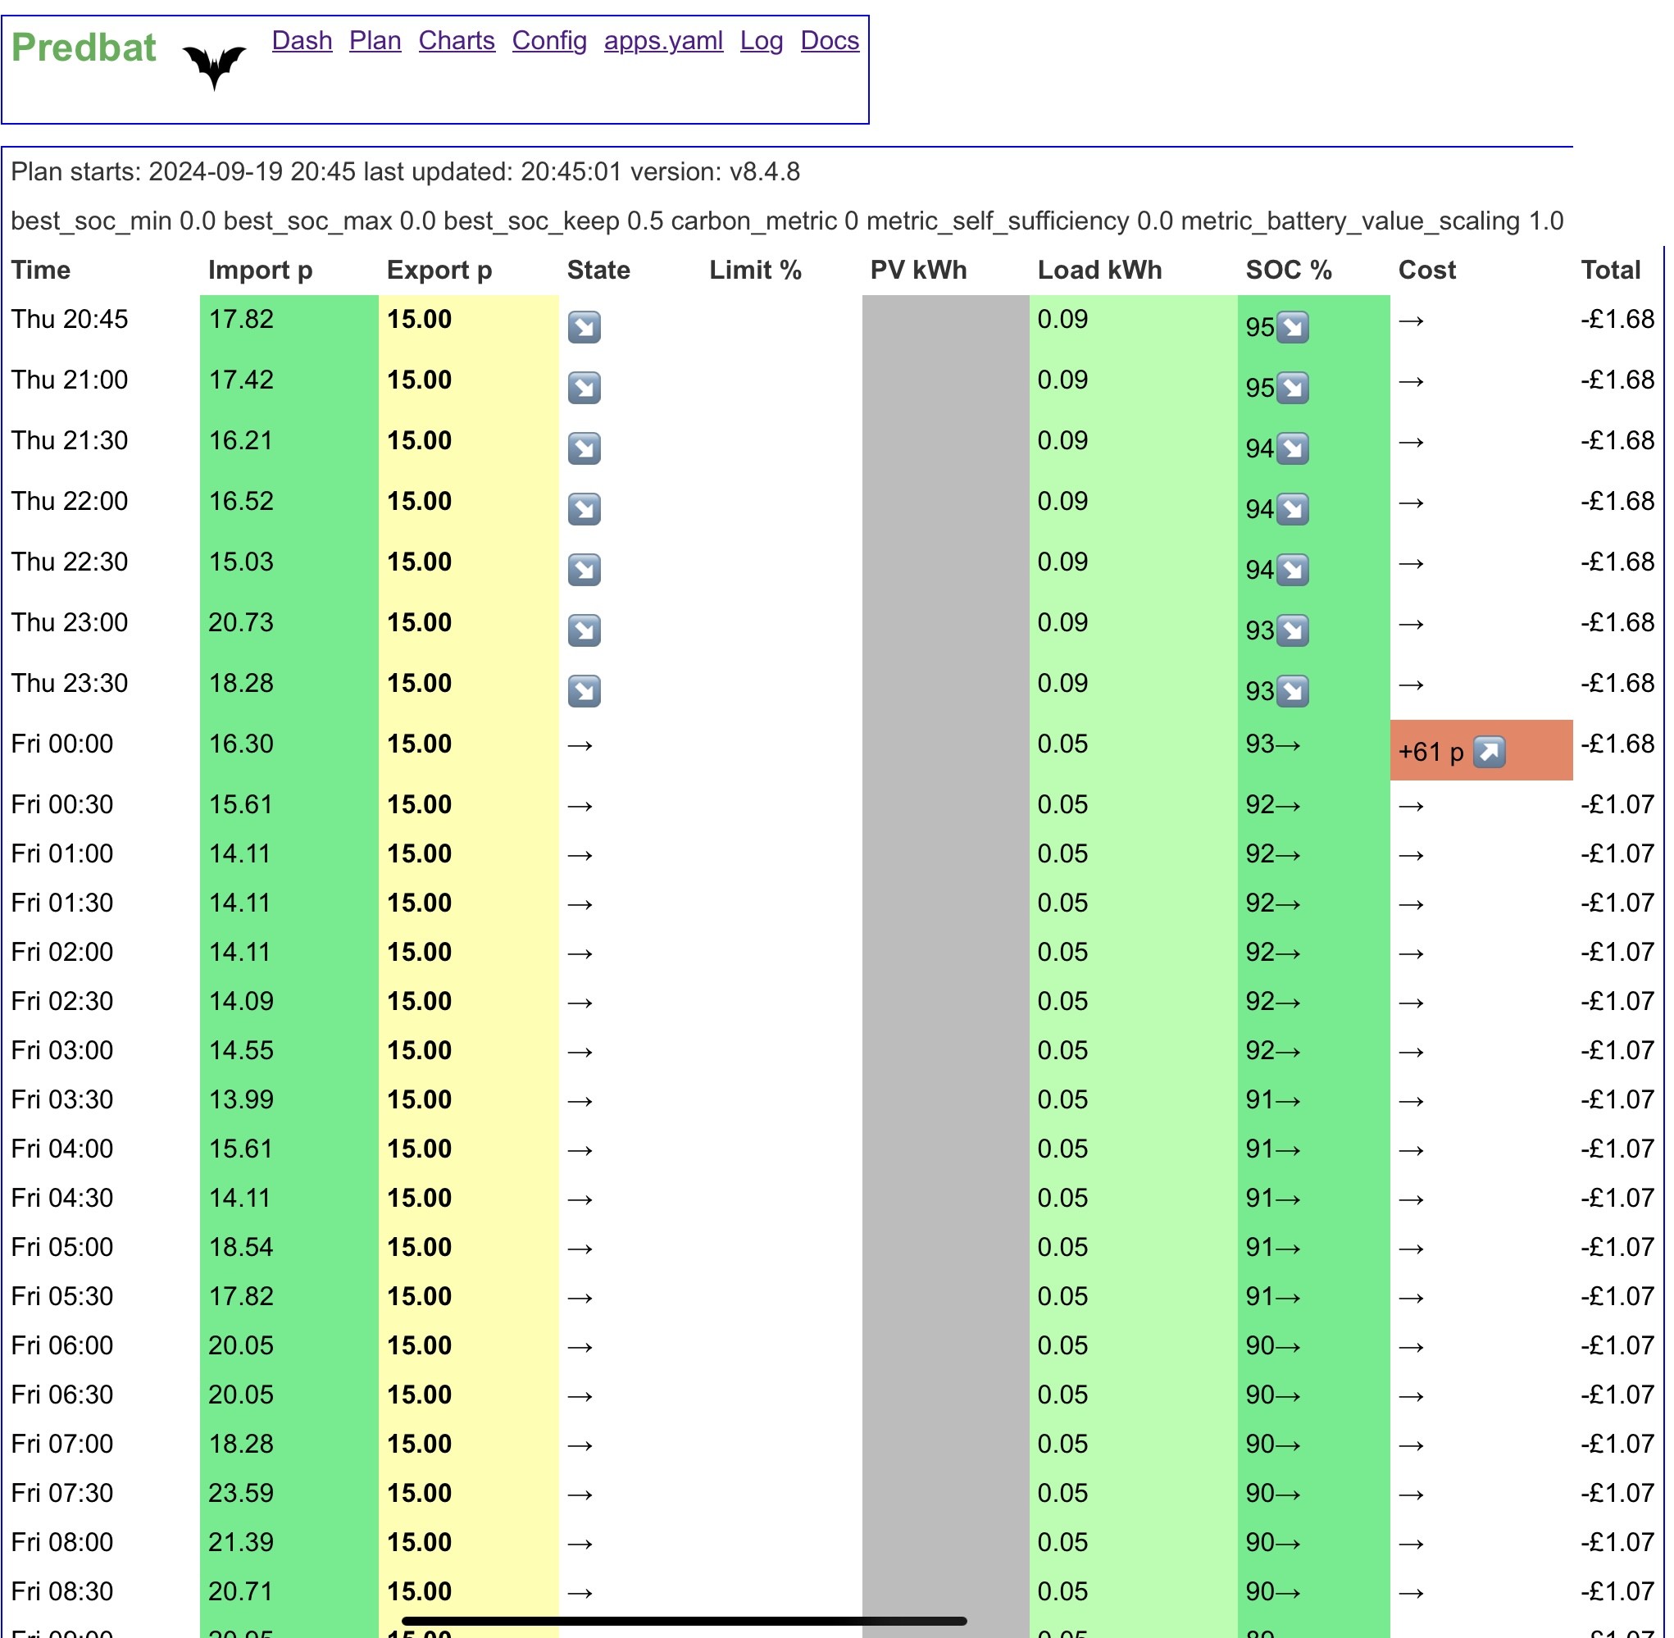Open the Docs link
This screenshot has height=1638, width=1674.
pos(830,40)
